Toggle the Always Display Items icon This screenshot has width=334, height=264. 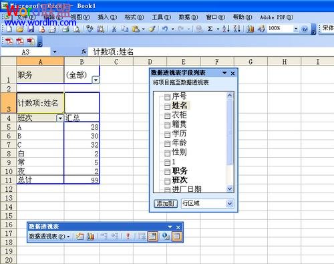pos(152,237)
